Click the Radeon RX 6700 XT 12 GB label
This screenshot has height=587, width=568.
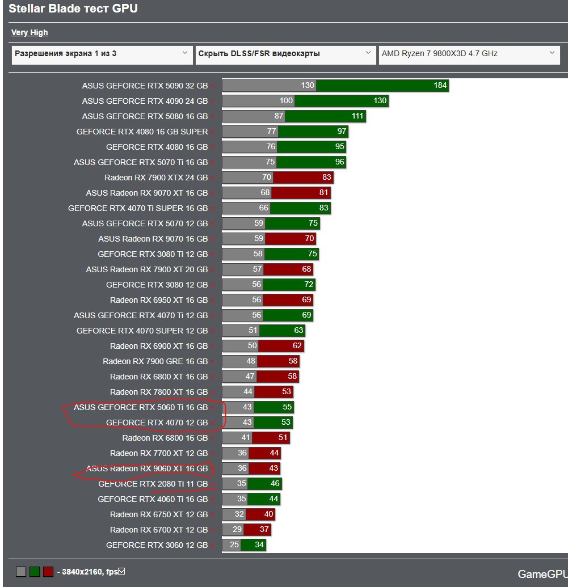tap(159, 530)
